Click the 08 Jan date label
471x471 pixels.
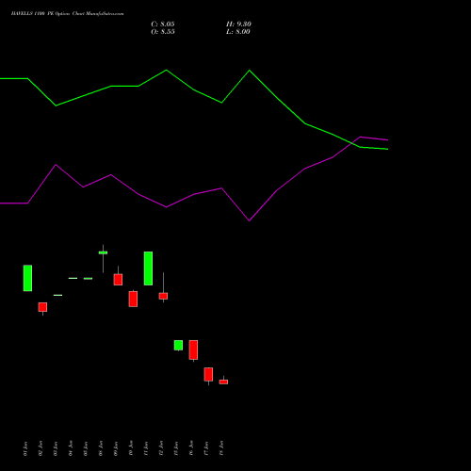[101, 448]
